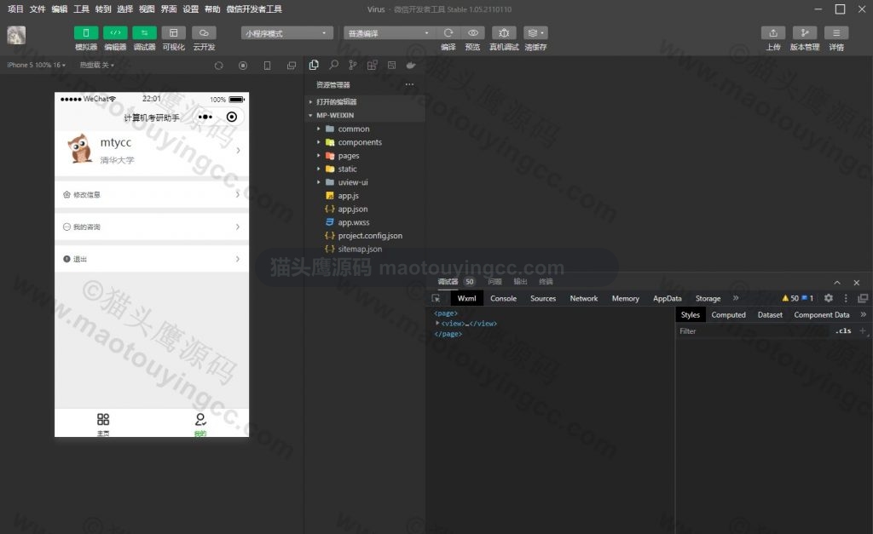Click the element inspector select icon

pos(436,298)
